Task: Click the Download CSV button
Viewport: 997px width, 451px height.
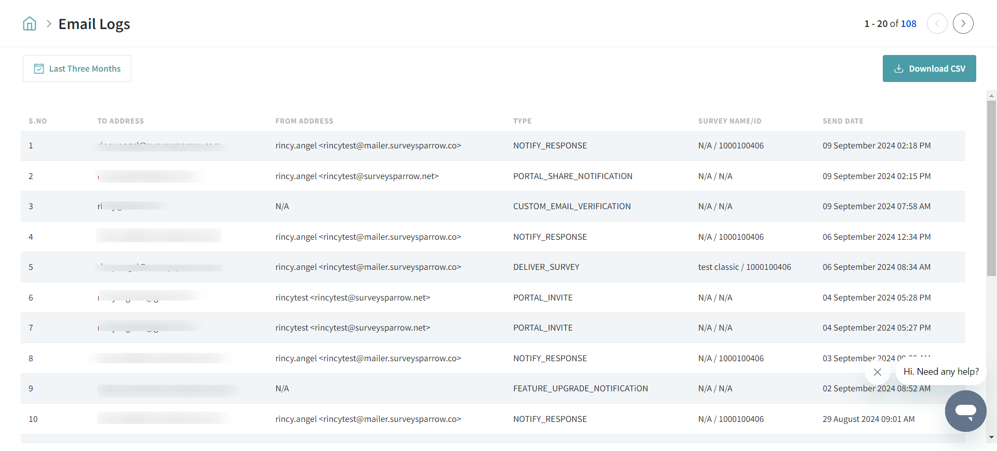Action: (929, 69)
